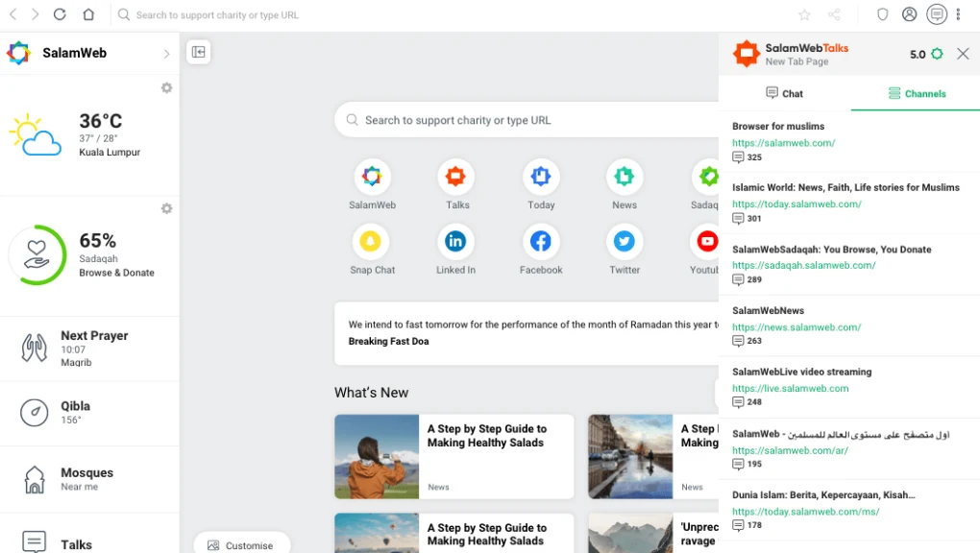Open the Facebook shortcut icon
Screen dimensions: 980x553
click(540, 241)
